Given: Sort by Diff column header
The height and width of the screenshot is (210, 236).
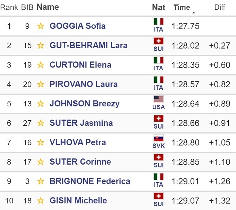Looking at the screenshot, I should click(219, 7).
